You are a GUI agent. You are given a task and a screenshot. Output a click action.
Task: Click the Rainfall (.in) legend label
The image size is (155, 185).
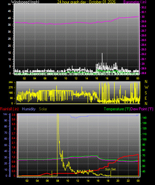click(x=9, y=109)
